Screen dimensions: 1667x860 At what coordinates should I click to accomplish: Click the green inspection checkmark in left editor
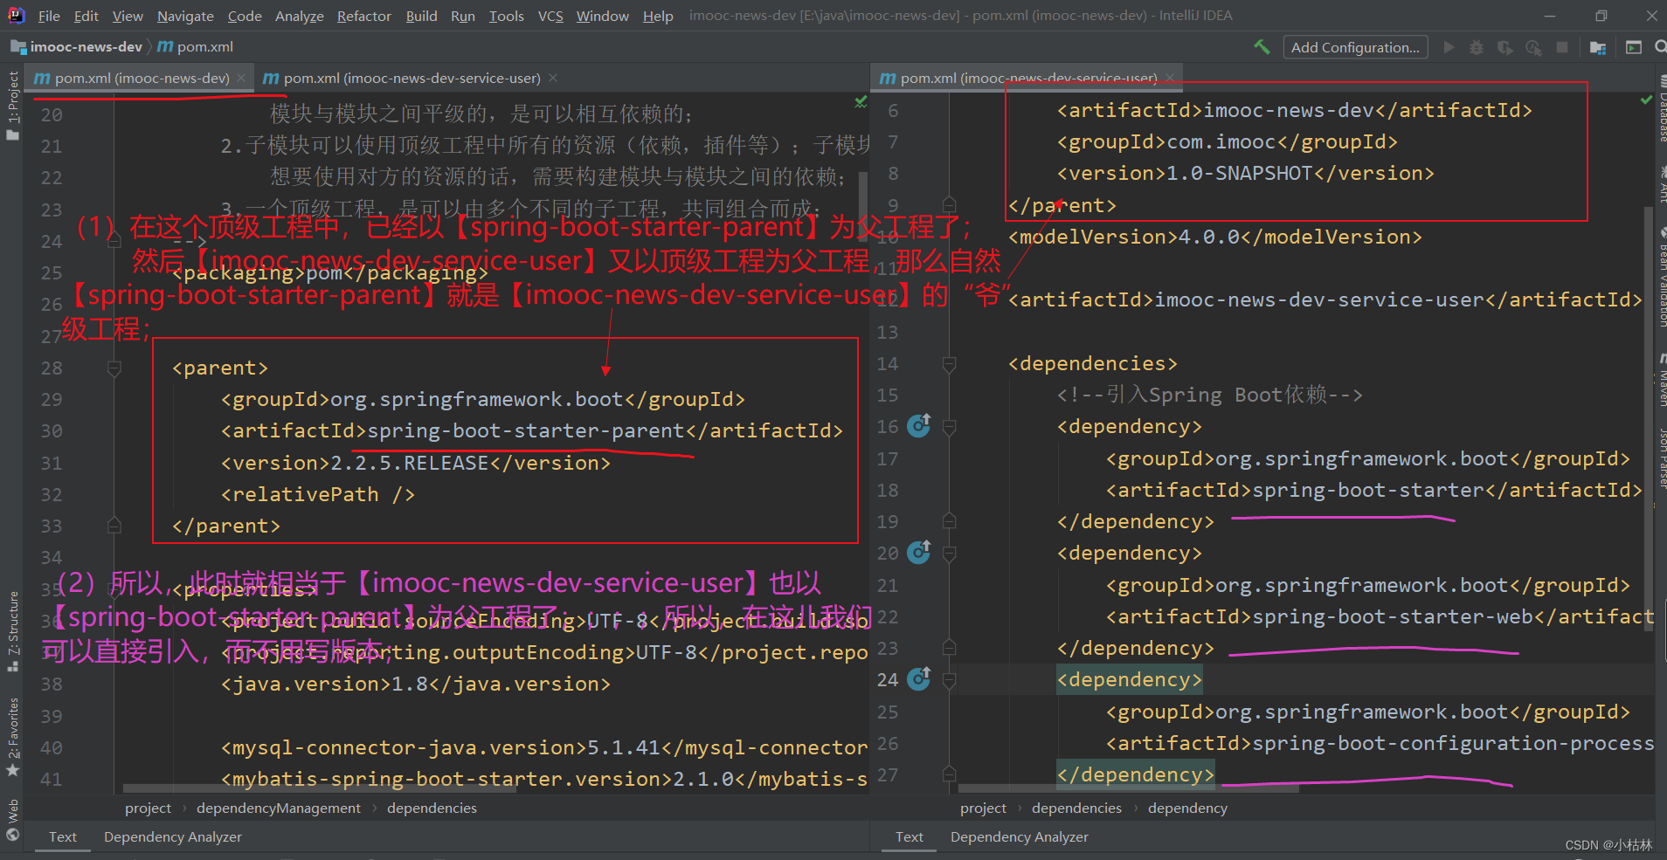(x=861, y=102)
